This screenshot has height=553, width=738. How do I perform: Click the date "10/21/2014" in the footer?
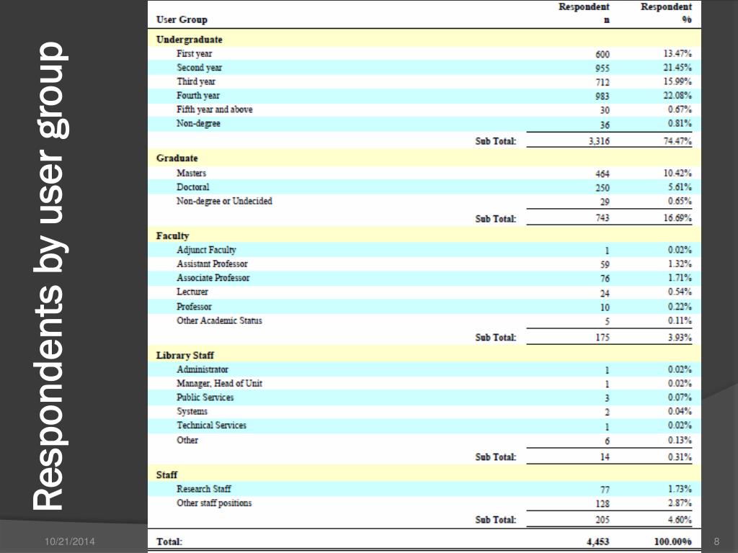point(70,541)
